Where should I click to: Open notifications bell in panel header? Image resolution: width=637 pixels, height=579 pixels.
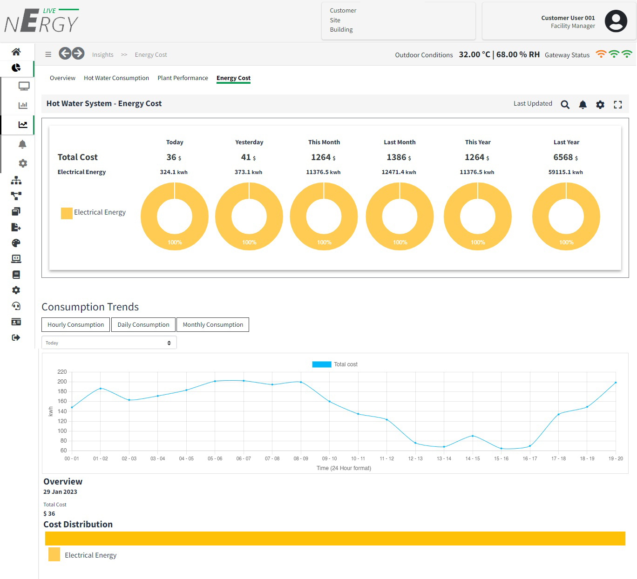(583, 105)
